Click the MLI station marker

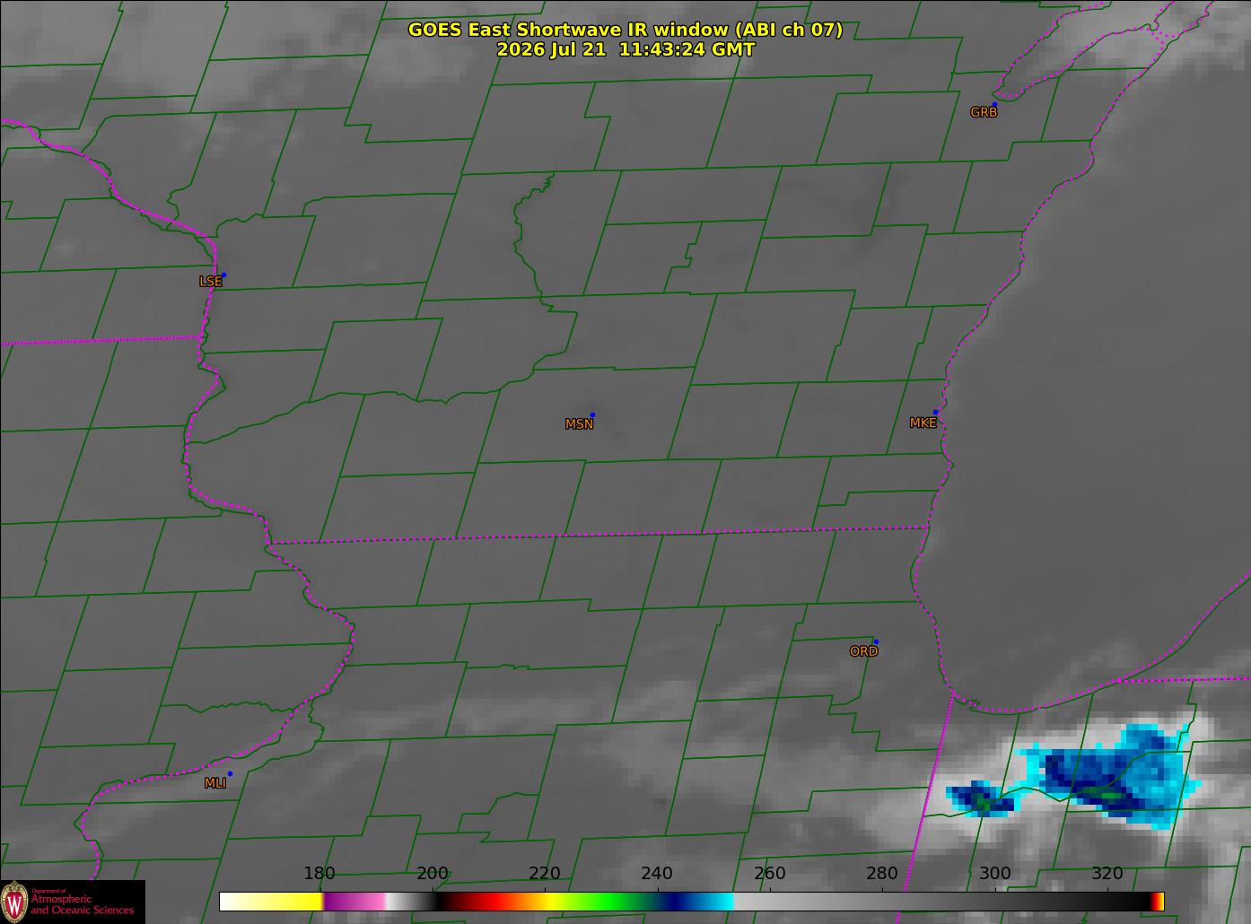point(230,773)
